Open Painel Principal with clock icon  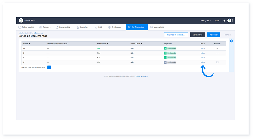(27, 27)
